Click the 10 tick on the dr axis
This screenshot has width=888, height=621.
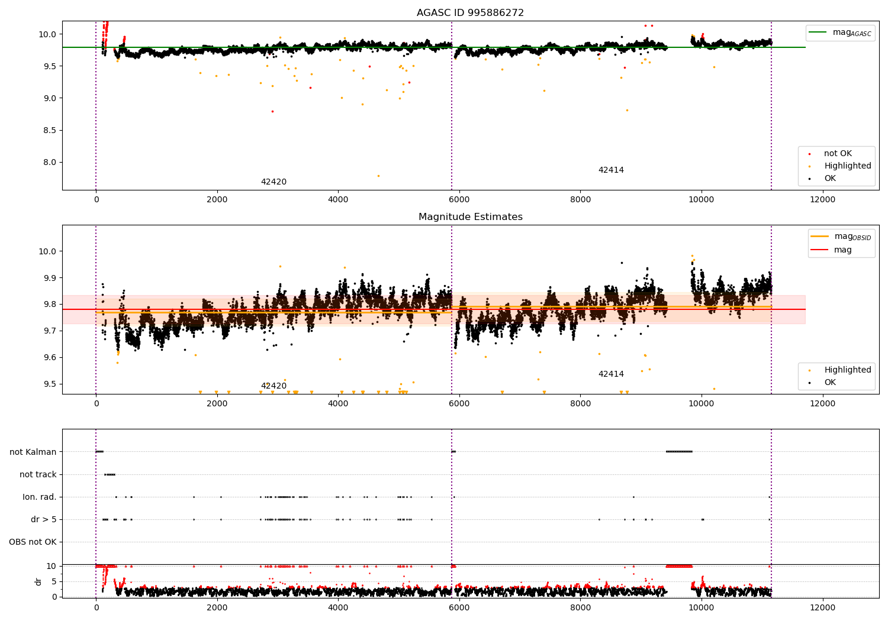(x=52, y=566)
